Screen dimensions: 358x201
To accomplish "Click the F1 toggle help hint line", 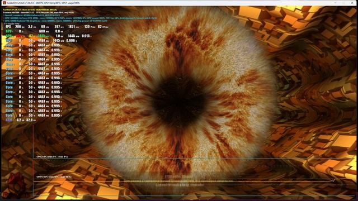I will click(12, 23).
